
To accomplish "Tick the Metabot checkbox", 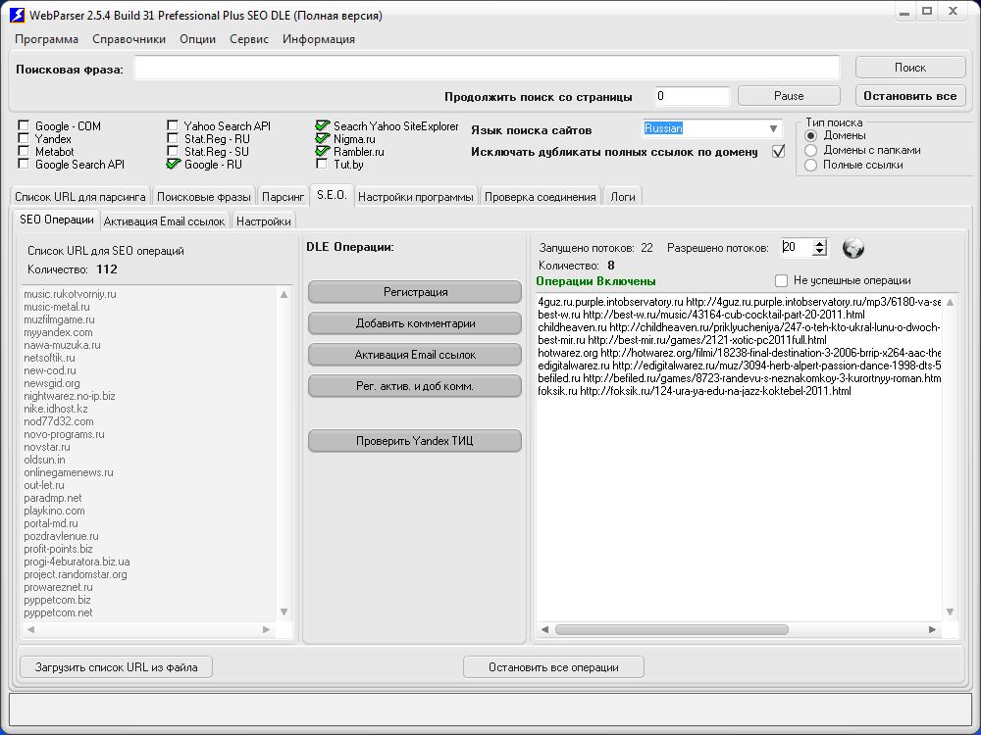I will 24,151.
